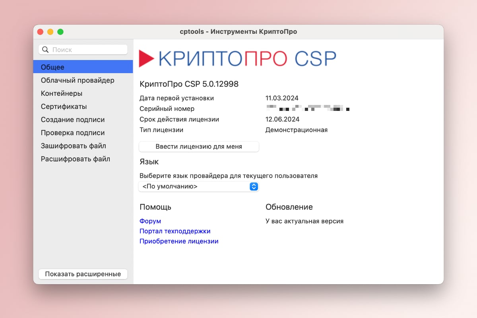Click the license type Демонстрационная
This screenshot has width=477, height=318.
[297, 130]
